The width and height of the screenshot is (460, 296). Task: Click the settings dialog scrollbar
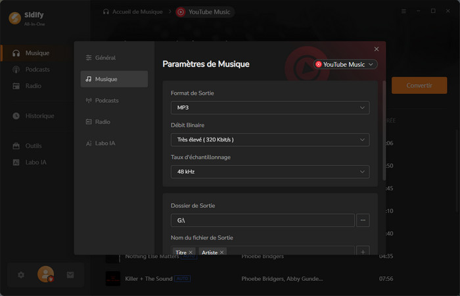(384, 131)
